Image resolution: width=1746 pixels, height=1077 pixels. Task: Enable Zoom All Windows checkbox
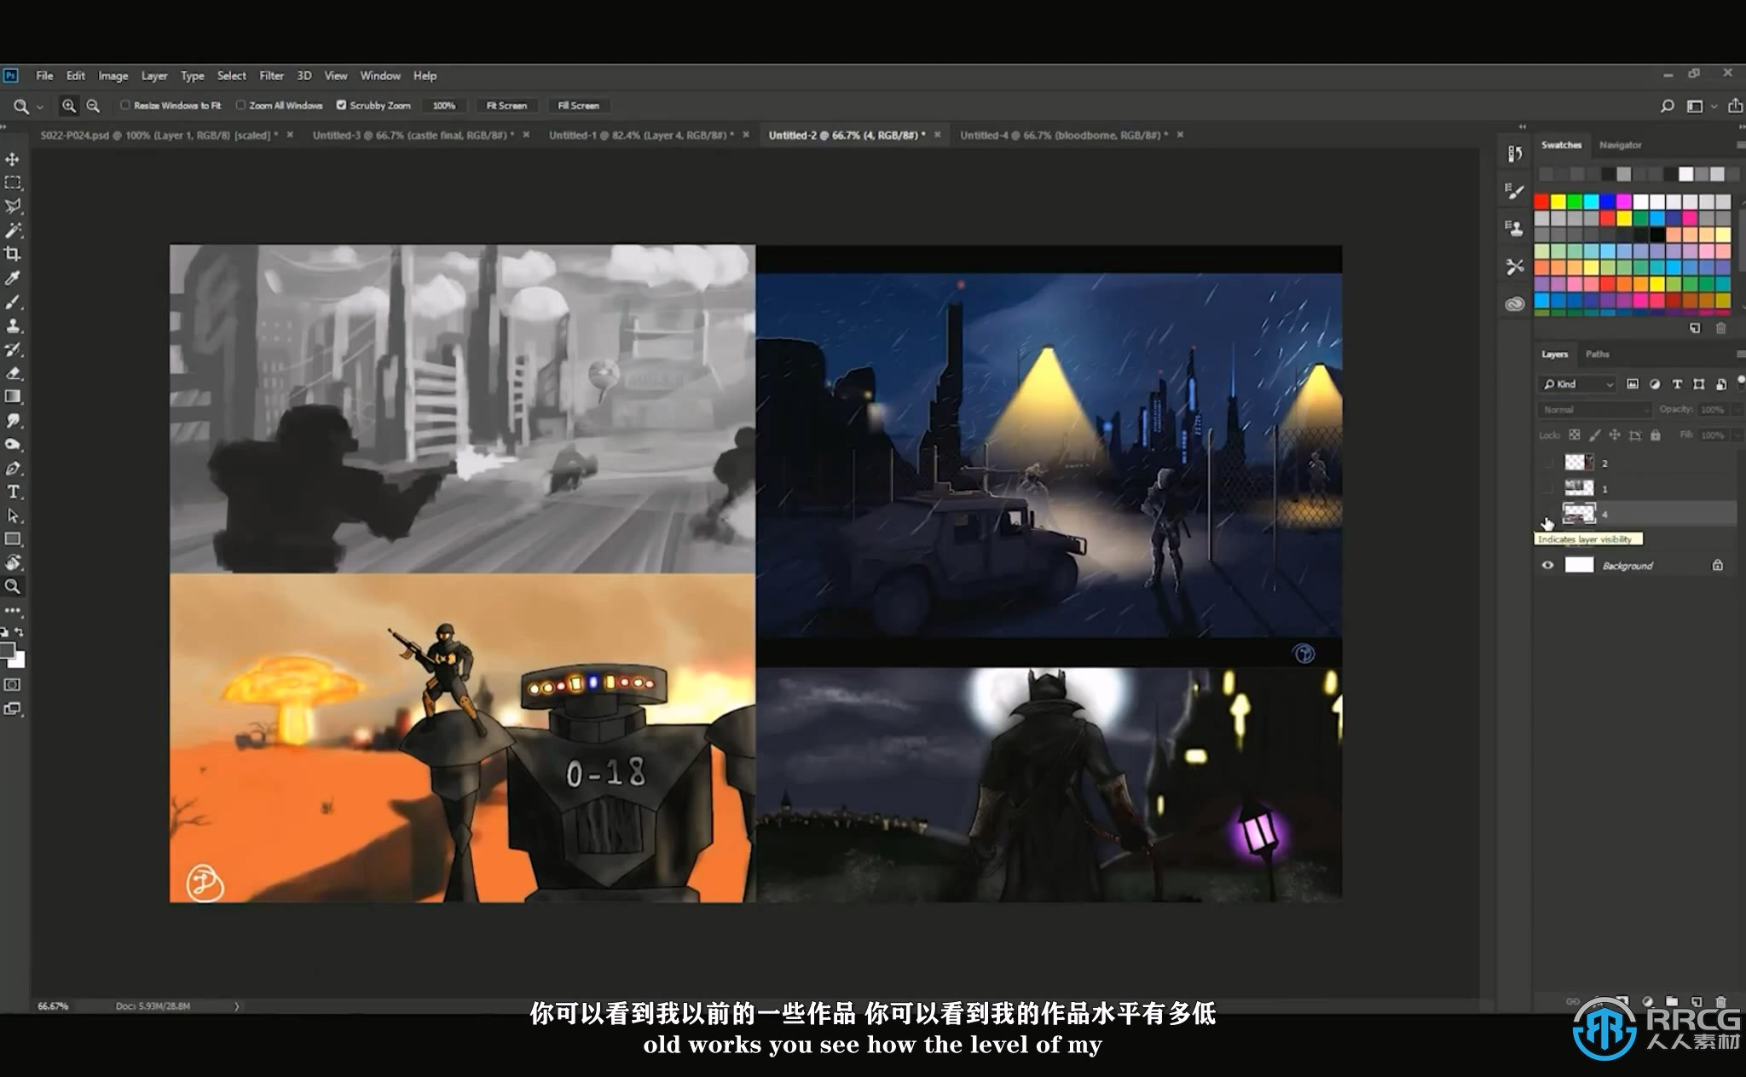pos(240,105)
